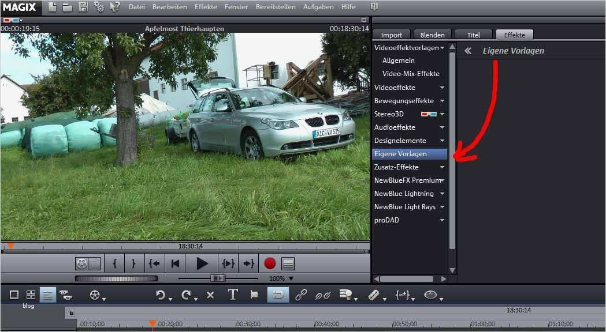606x332 pixels.
Task: Move the timeline playhead marker
Action: click(153, 324)
